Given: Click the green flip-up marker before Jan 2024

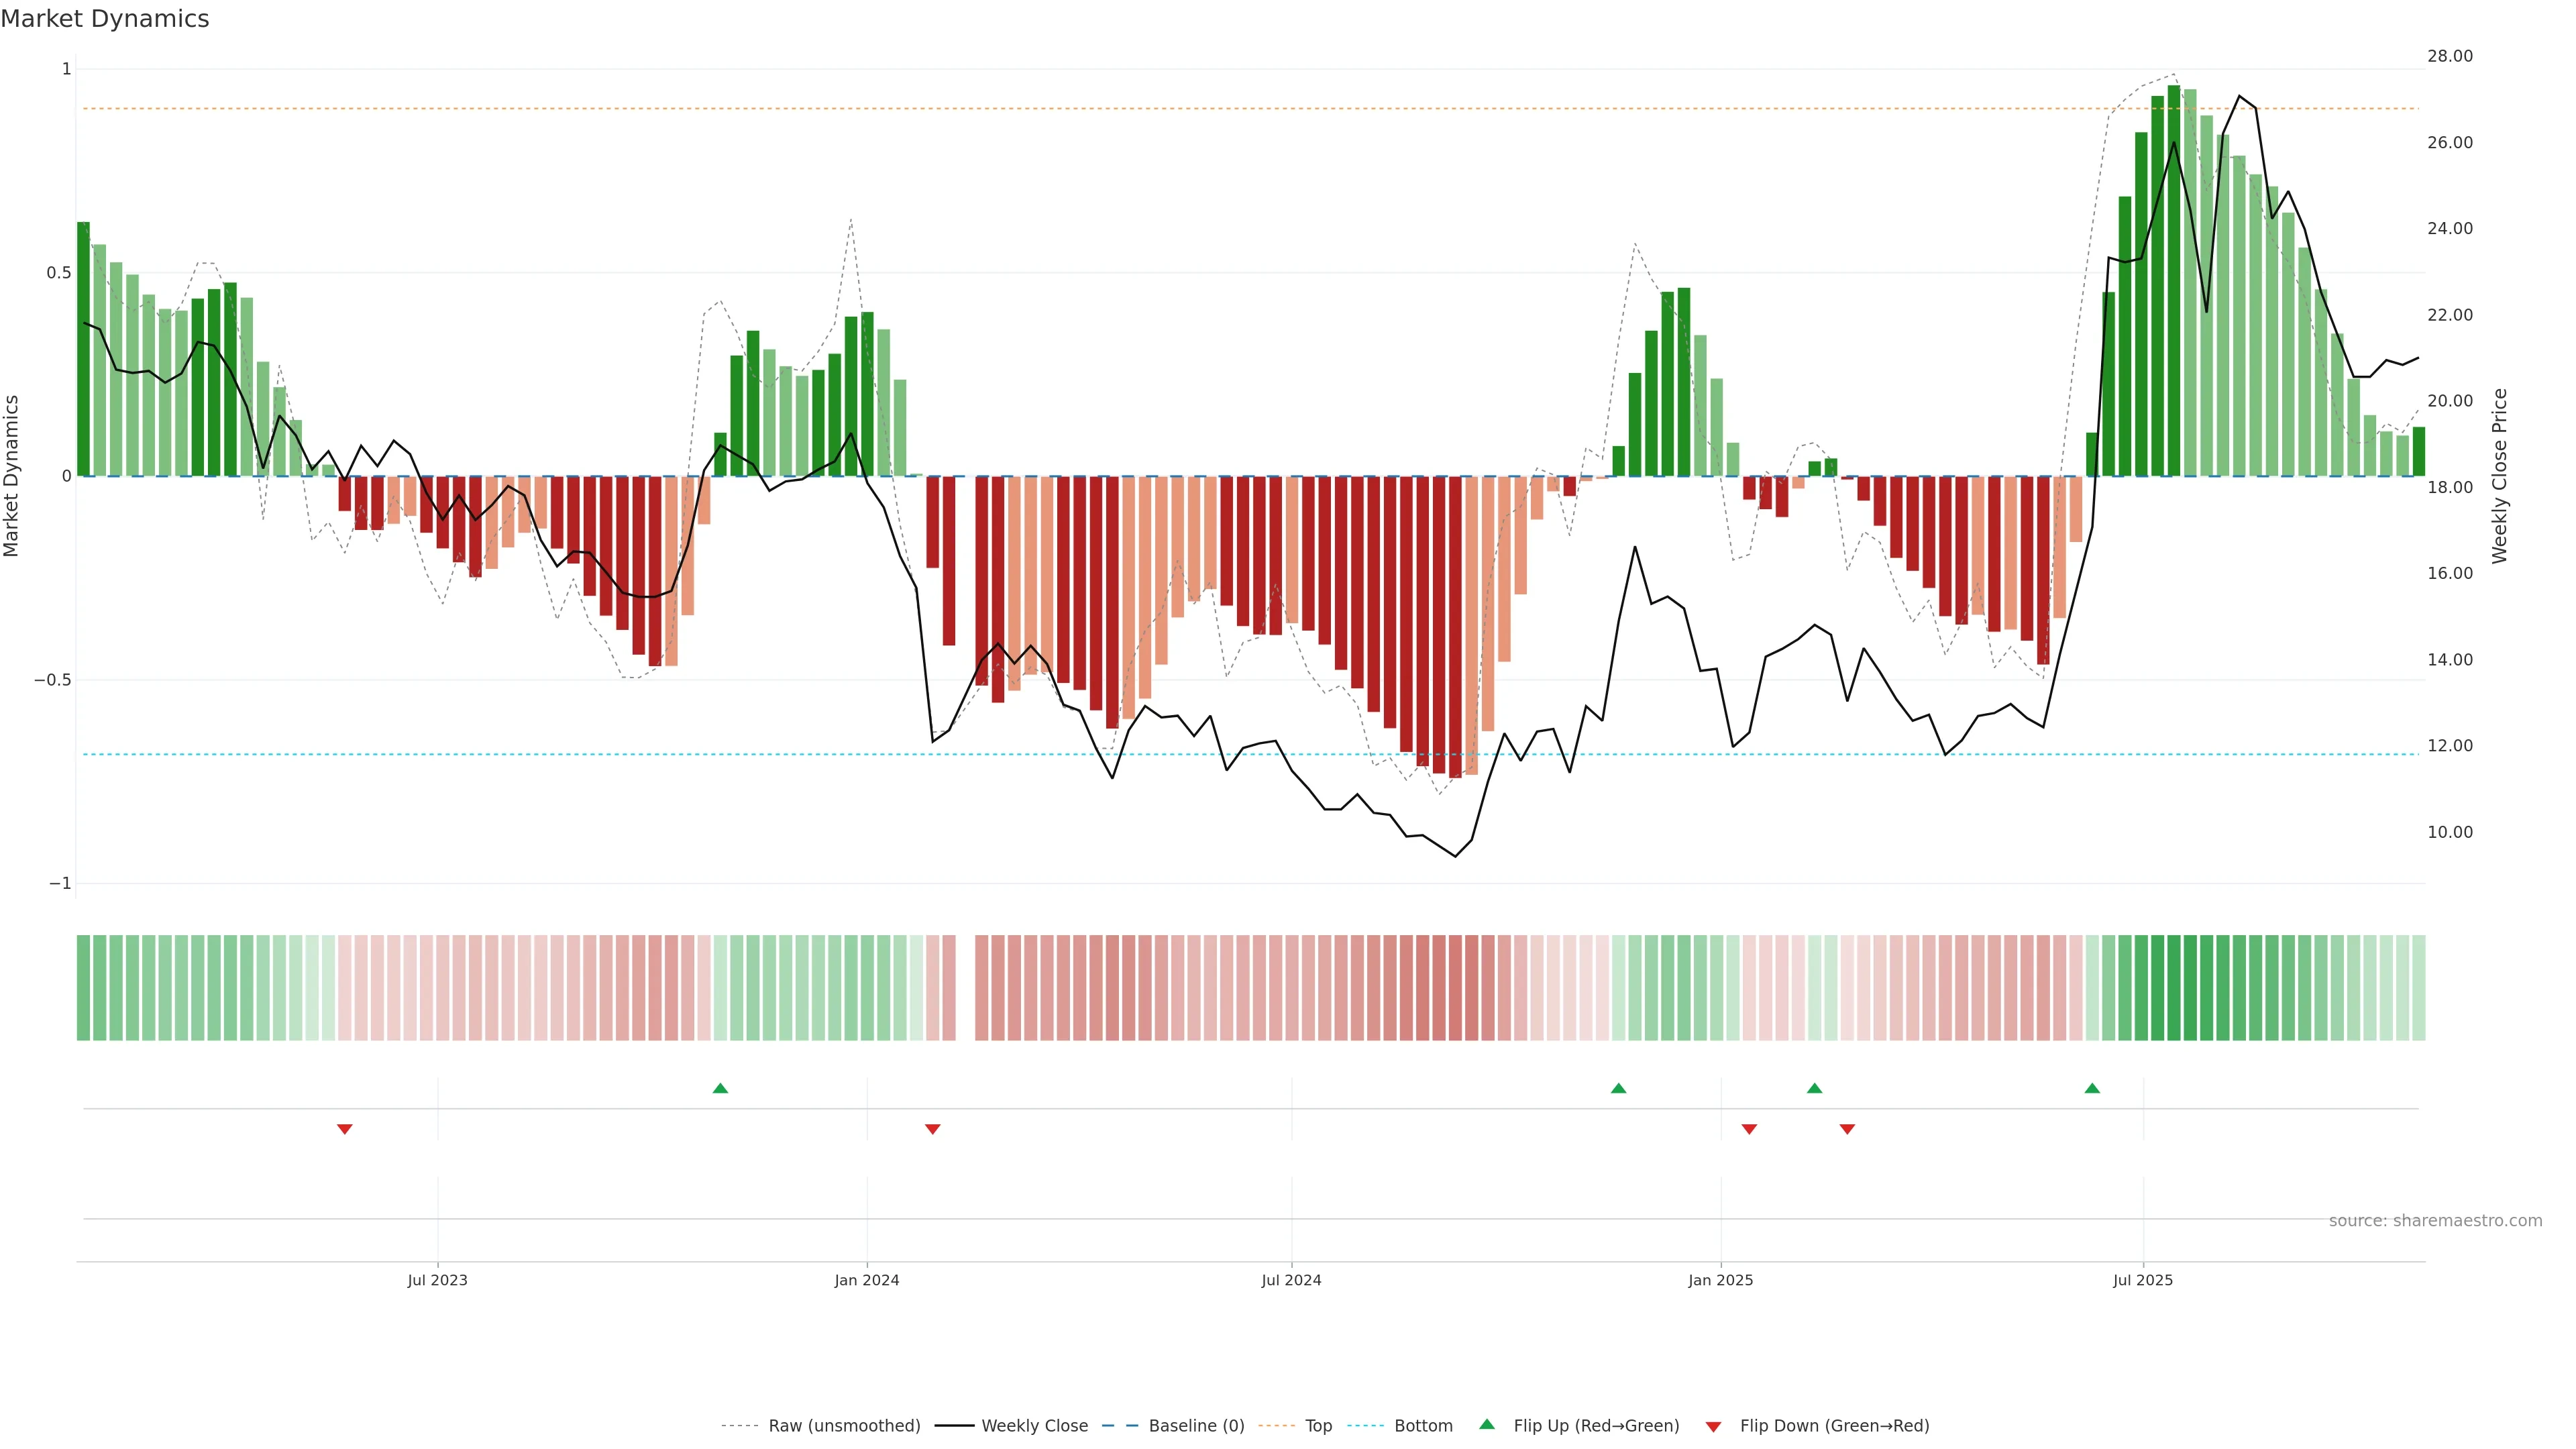Looking at the screenshot, I should [x=720, y=1088].
